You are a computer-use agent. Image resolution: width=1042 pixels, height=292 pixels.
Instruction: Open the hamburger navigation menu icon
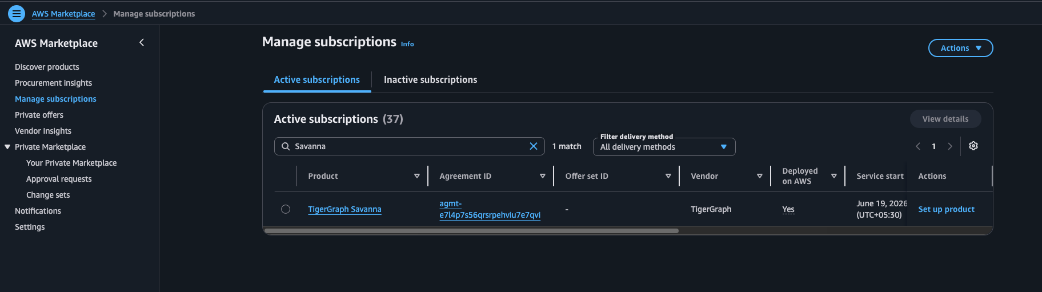[17, 13]
